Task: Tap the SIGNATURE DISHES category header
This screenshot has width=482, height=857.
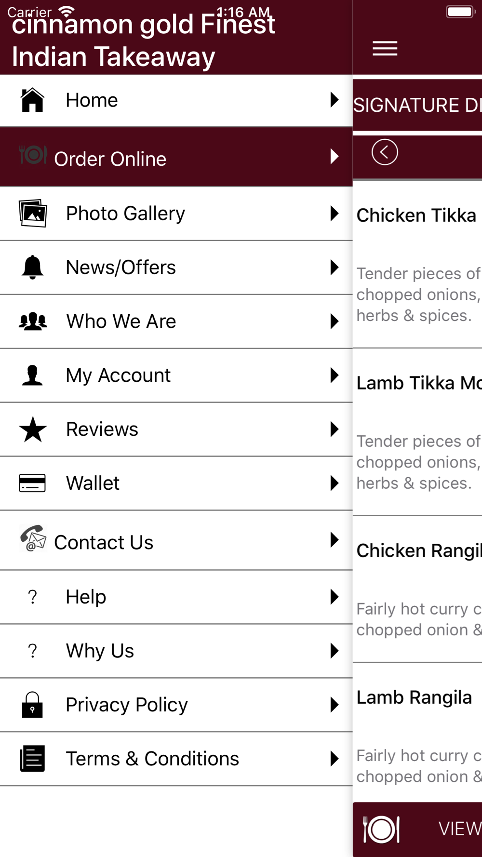Action: click(417, 105)
